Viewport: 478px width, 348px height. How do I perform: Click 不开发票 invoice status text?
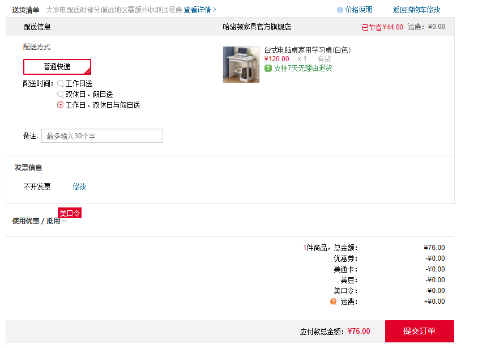coord(37,186)
